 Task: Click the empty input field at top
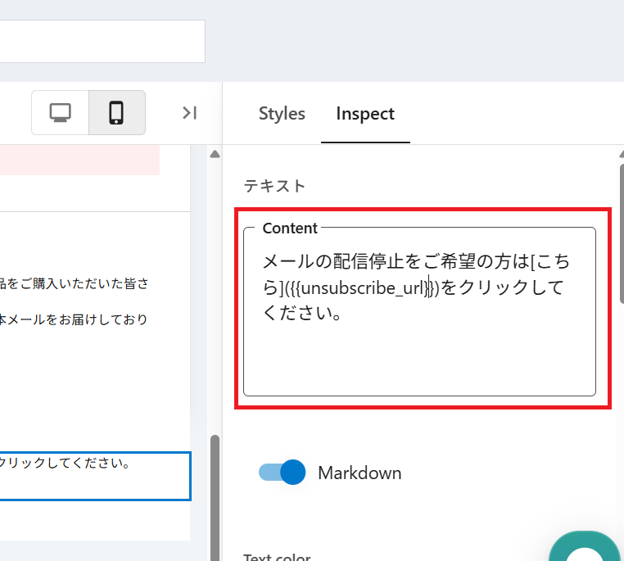[102, 42]
